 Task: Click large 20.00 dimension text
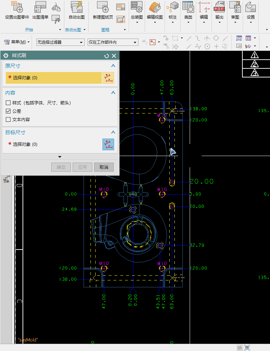point(202,182)
